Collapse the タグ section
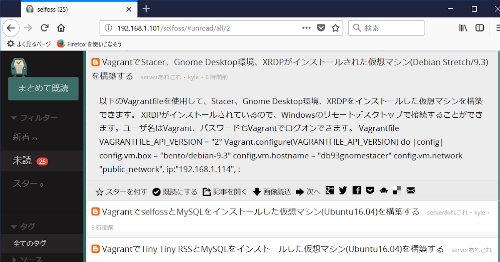The width and height of the screenshot is (500, 262). coord(24,224)
